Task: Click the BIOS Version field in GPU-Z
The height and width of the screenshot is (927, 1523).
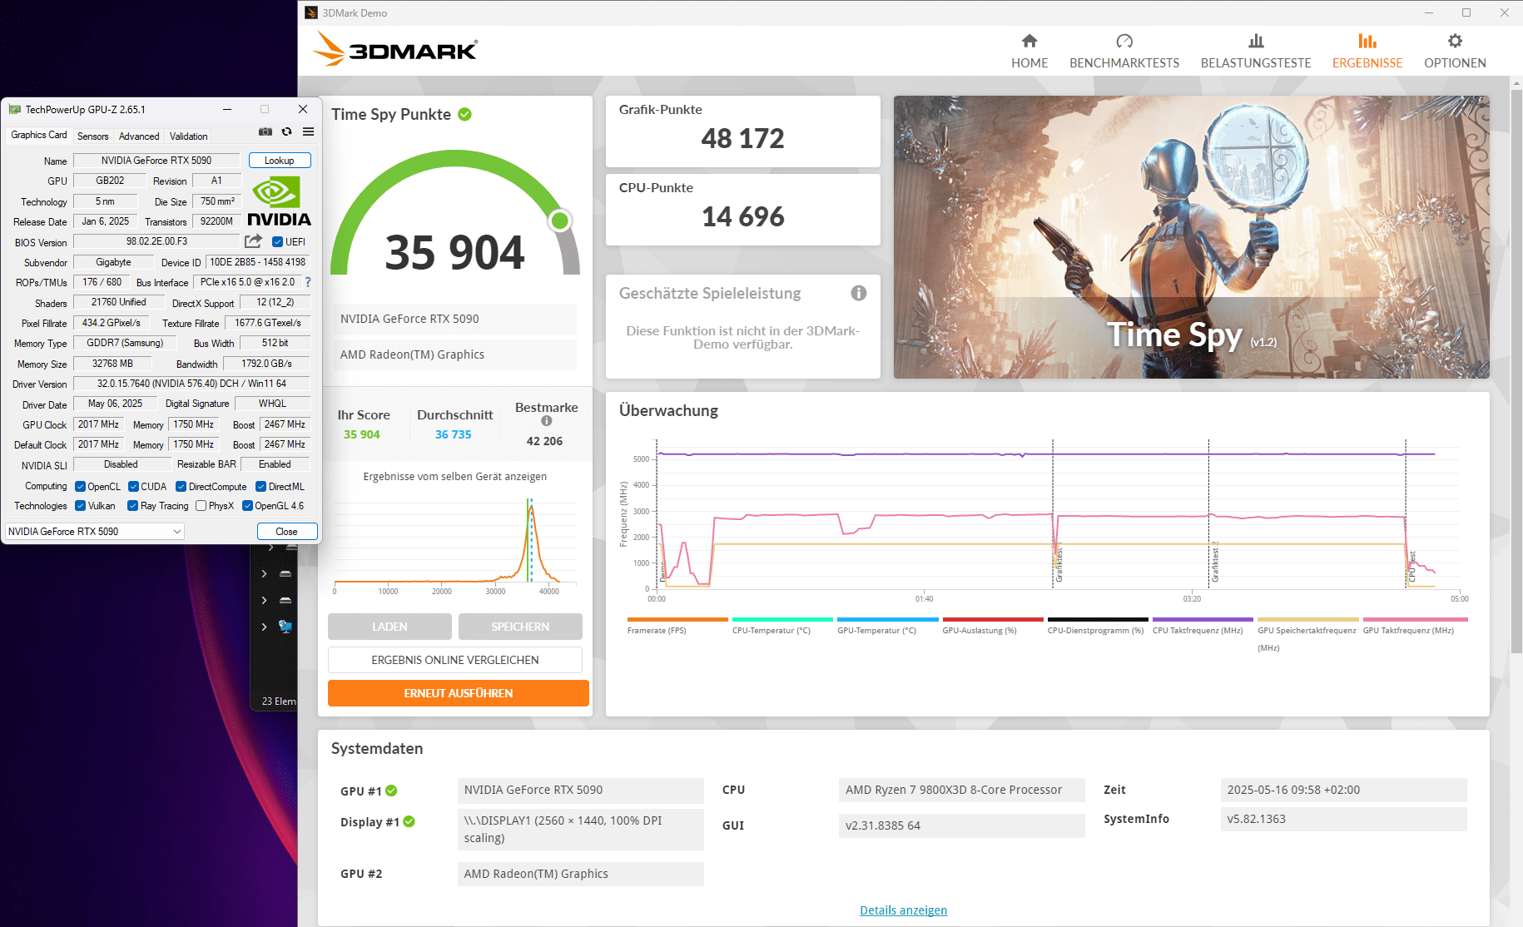Action: [156, 241]
